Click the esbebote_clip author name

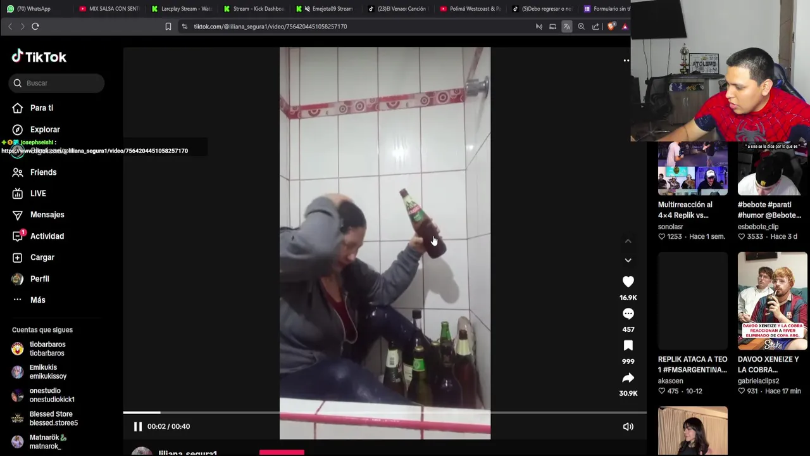pos(758,227)
